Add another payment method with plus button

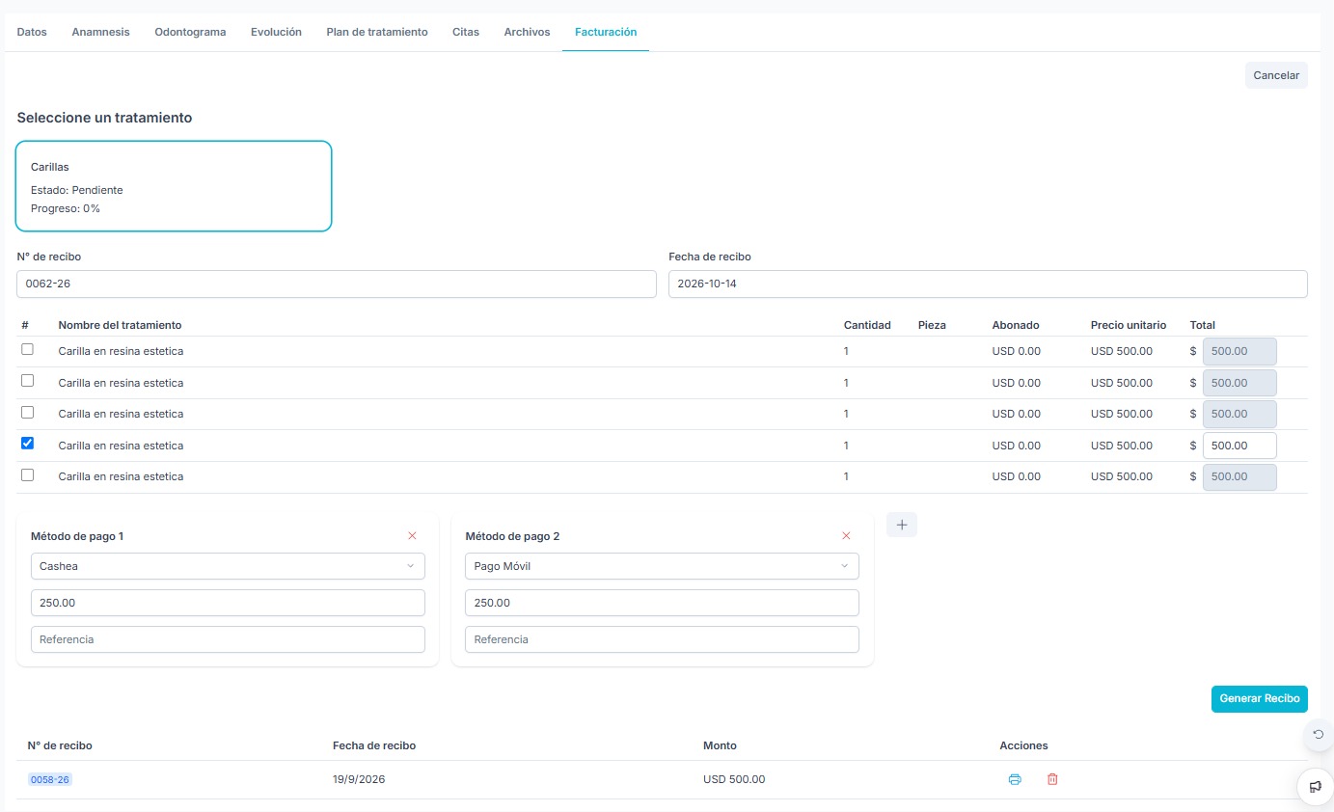click(x=902, y=525)
